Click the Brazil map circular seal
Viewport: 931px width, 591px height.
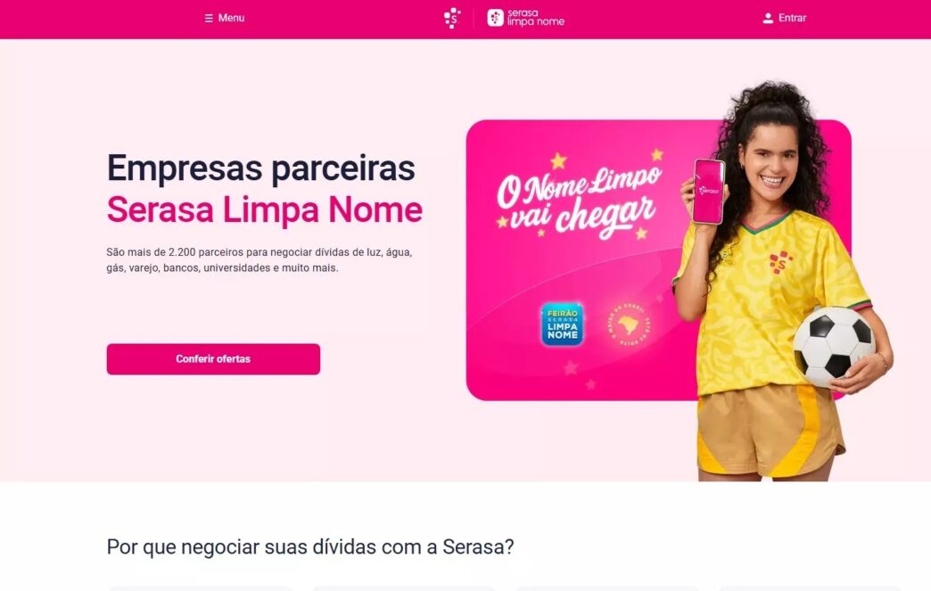tap(629, 324)
